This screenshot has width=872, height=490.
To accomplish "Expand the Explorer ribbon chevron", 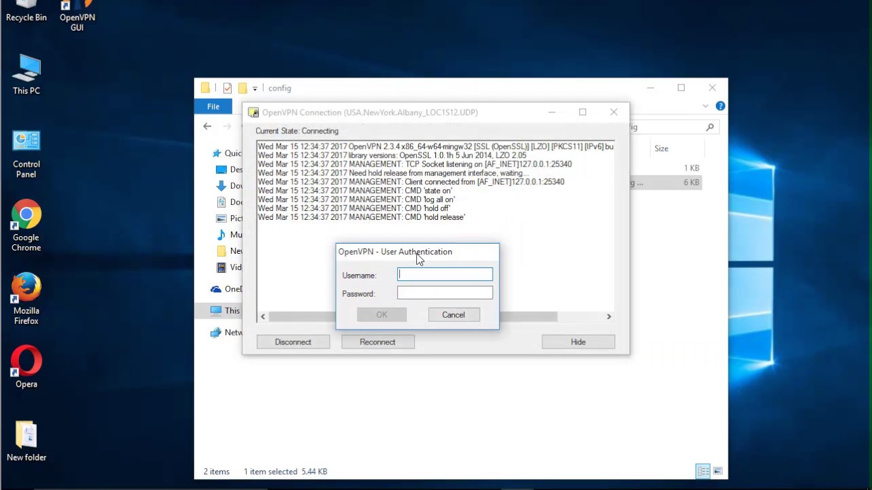I will (706, 106).
